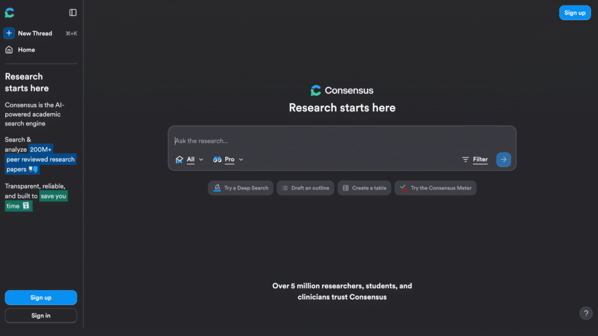This screenshot has width=598, height=336.
Task: Click Try a Deep Search
Action: 241,188
